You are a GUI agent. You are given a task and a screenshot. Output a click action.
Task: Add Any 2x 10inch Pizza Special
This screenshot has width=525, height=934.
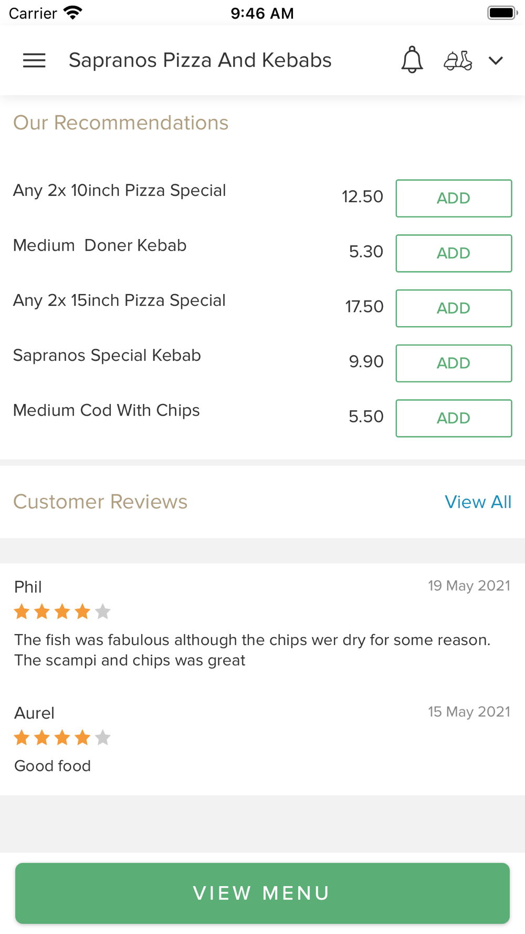(454, 198)
